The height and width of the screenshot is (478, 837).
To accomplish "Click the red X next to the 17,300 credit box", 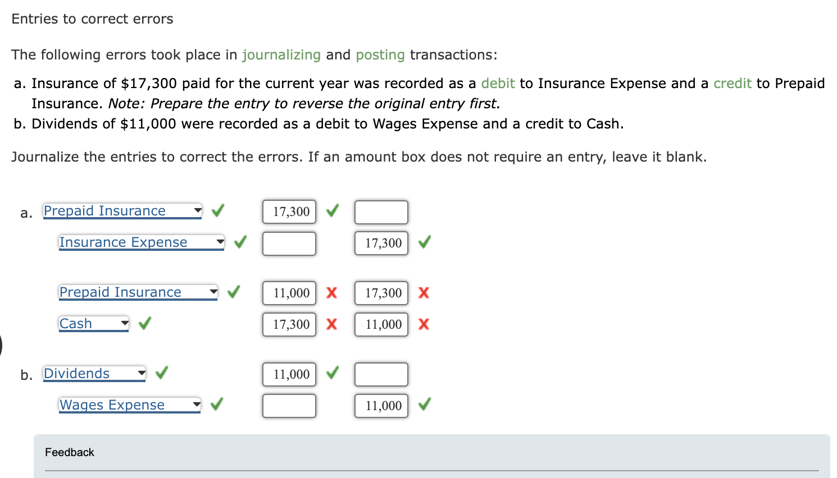I will 423,293.
